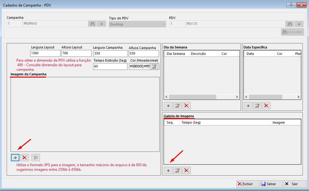Delete the selected Dia da Semana entry
Viewport: 309px width, 191px height.
pos(187,106)
